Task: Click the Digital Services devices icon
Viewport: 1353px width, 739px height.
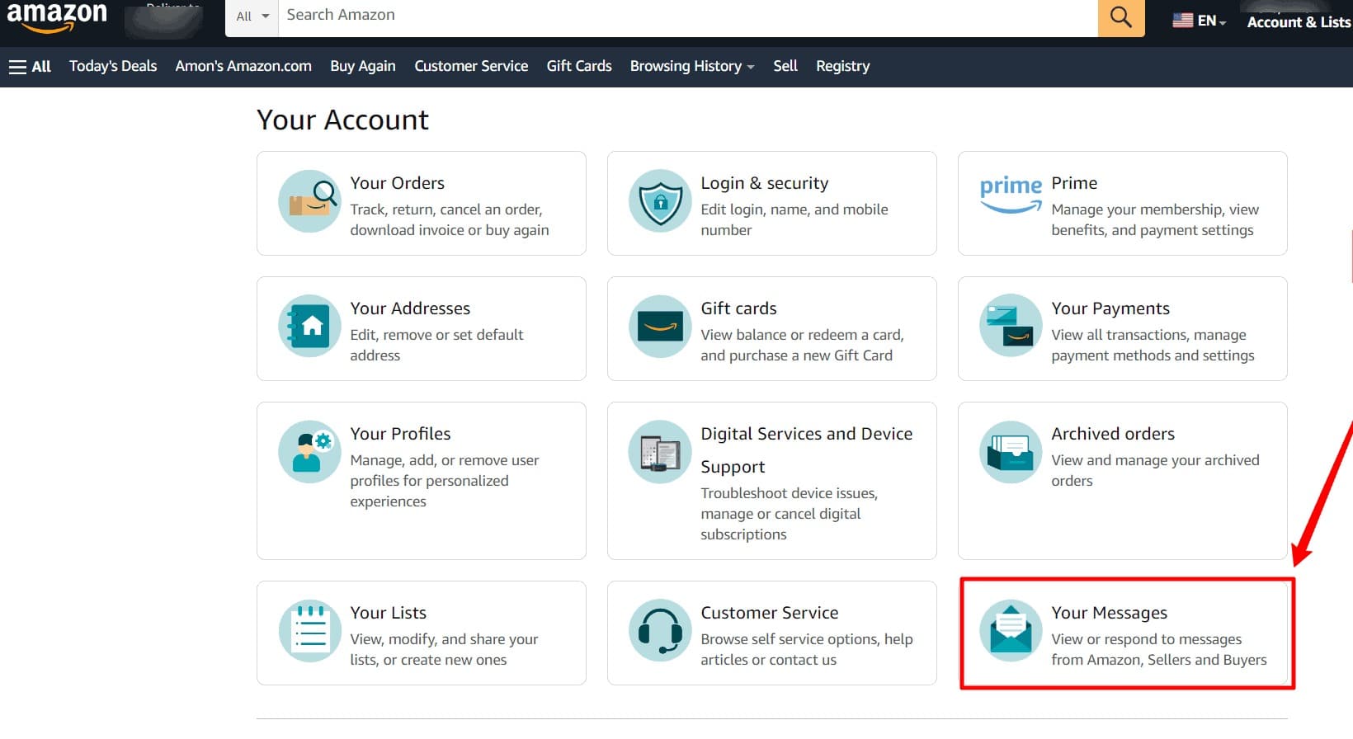Action: click(x=660, y=452)
